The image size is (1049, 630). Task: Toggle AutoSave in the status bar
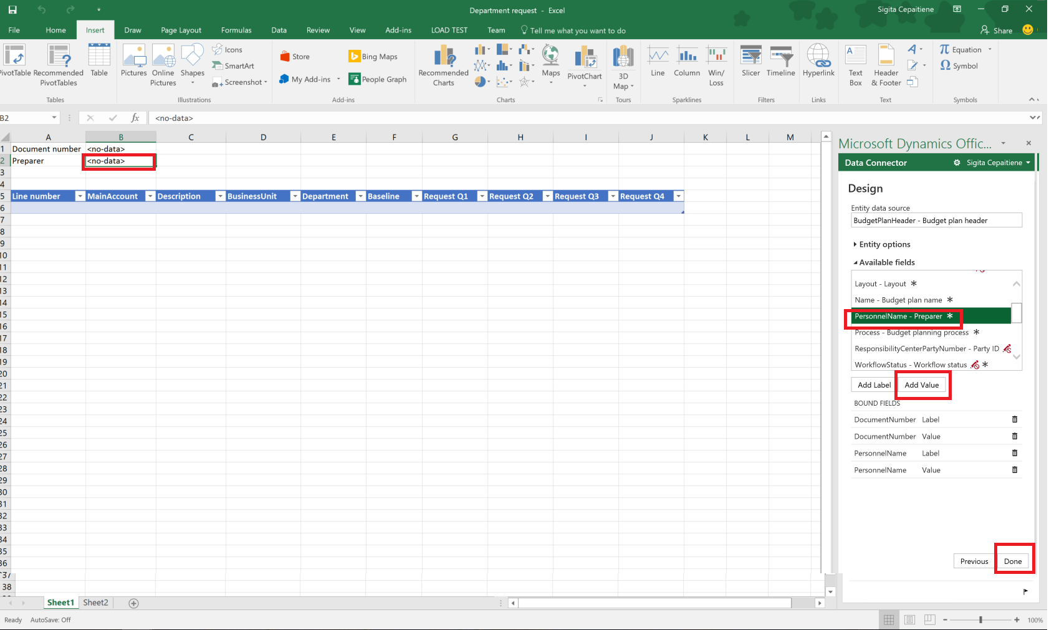coord(50,619)
